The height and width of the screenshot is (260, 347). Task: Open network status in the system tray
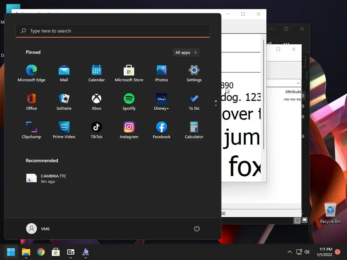[x=299, y=252]
